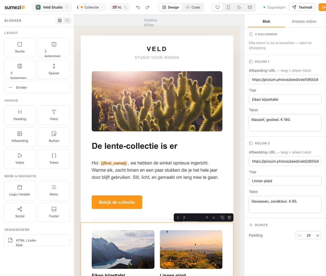Viewport: 326px width, 276px height.
Task: Toggle dark mode preview
Action: (x=239, y=7)
